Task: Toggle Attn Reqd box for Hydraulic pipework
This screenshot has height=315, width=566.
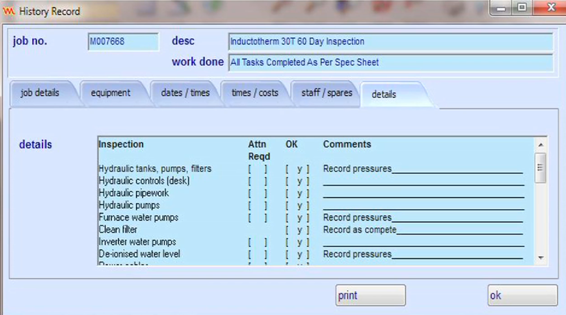Action: (257, 193)
